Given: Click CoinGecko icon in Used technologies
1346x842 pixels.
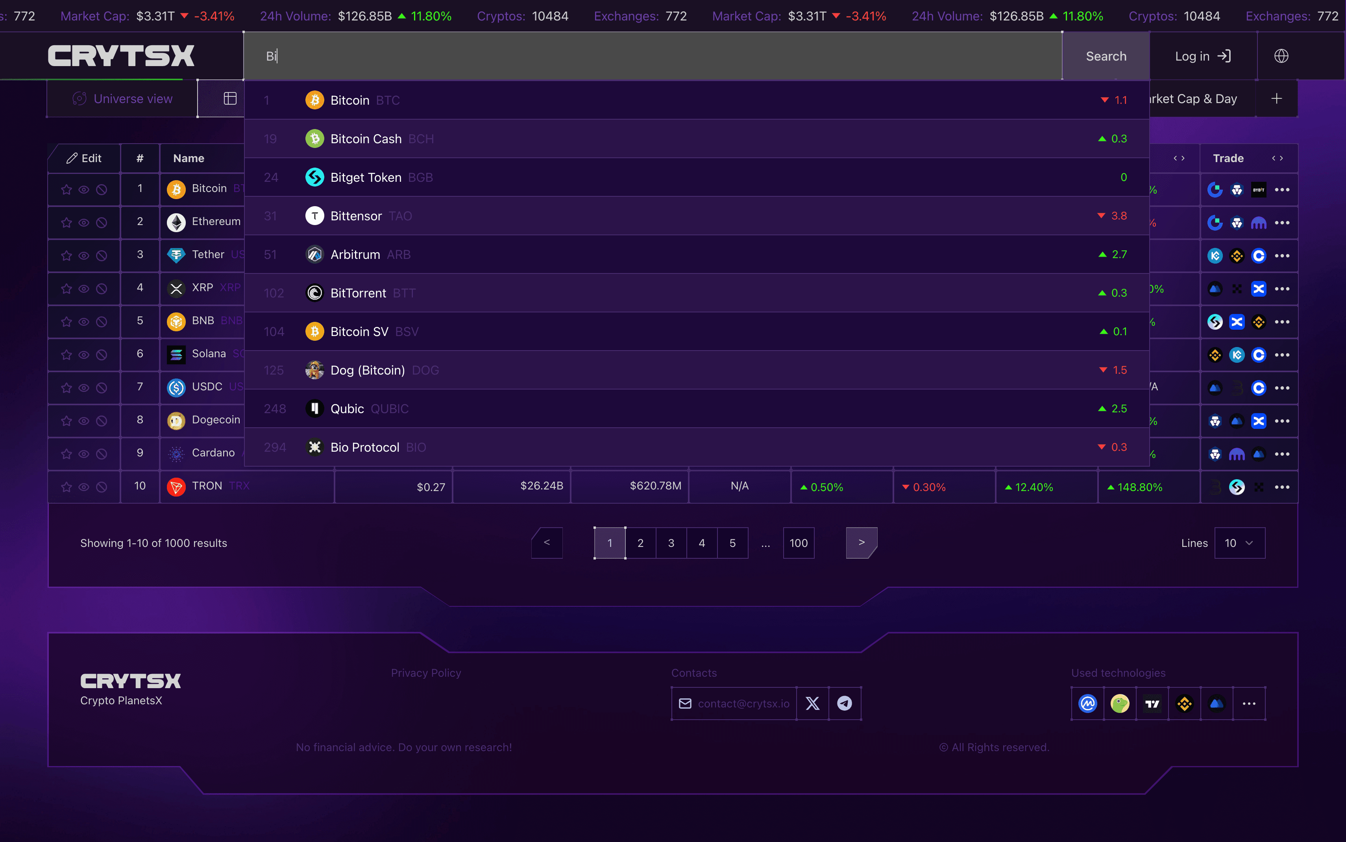Looking at the screenshot, I should (1120, 704).
